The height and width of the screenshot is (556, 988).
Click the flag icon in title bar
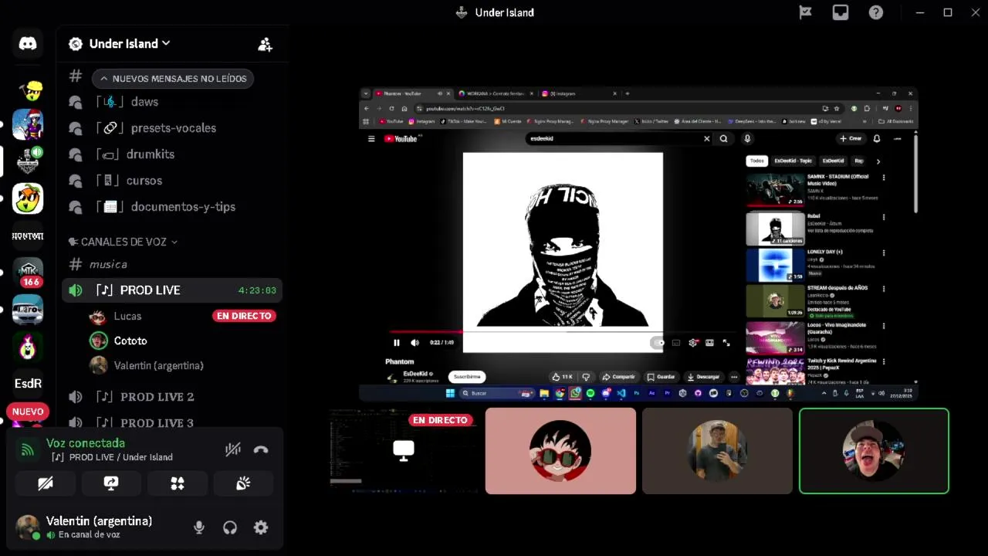pos(805,12)
